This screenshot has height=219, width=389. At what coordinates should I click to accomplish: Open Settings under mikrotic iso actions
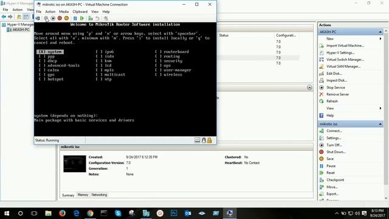[334, 138]
